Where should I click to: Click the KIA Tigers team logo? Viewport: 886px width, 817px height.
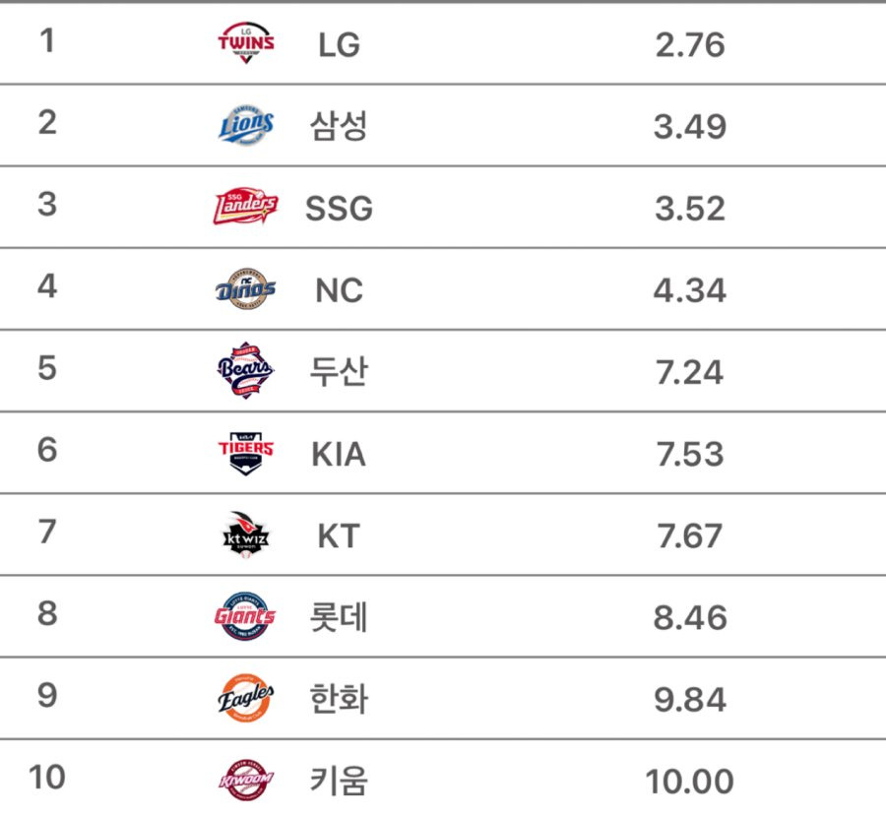(246, 454)
